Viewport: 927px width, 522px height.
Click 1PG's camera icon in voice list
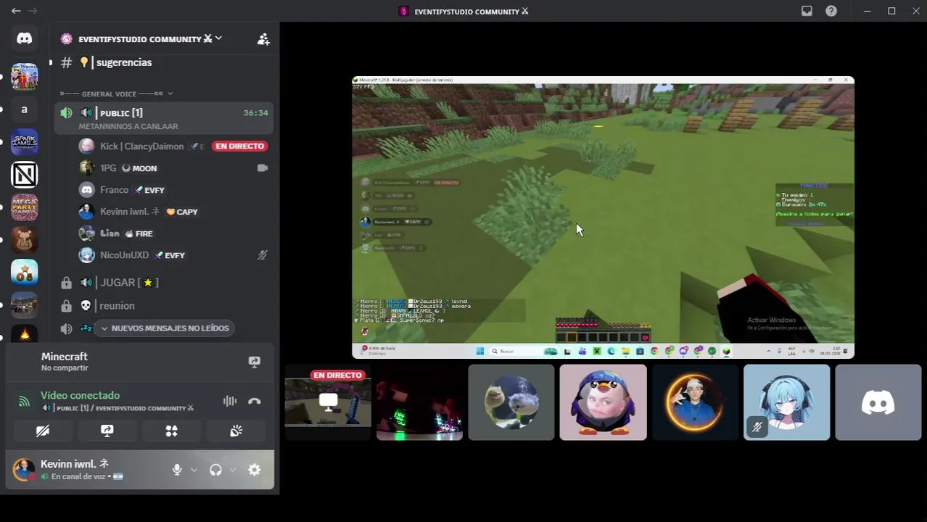[x=263, y=167]
